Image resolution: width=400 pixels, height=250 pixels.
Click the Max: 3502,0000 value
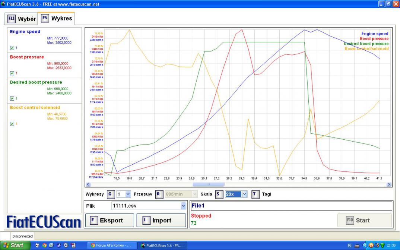coord(59,42)
